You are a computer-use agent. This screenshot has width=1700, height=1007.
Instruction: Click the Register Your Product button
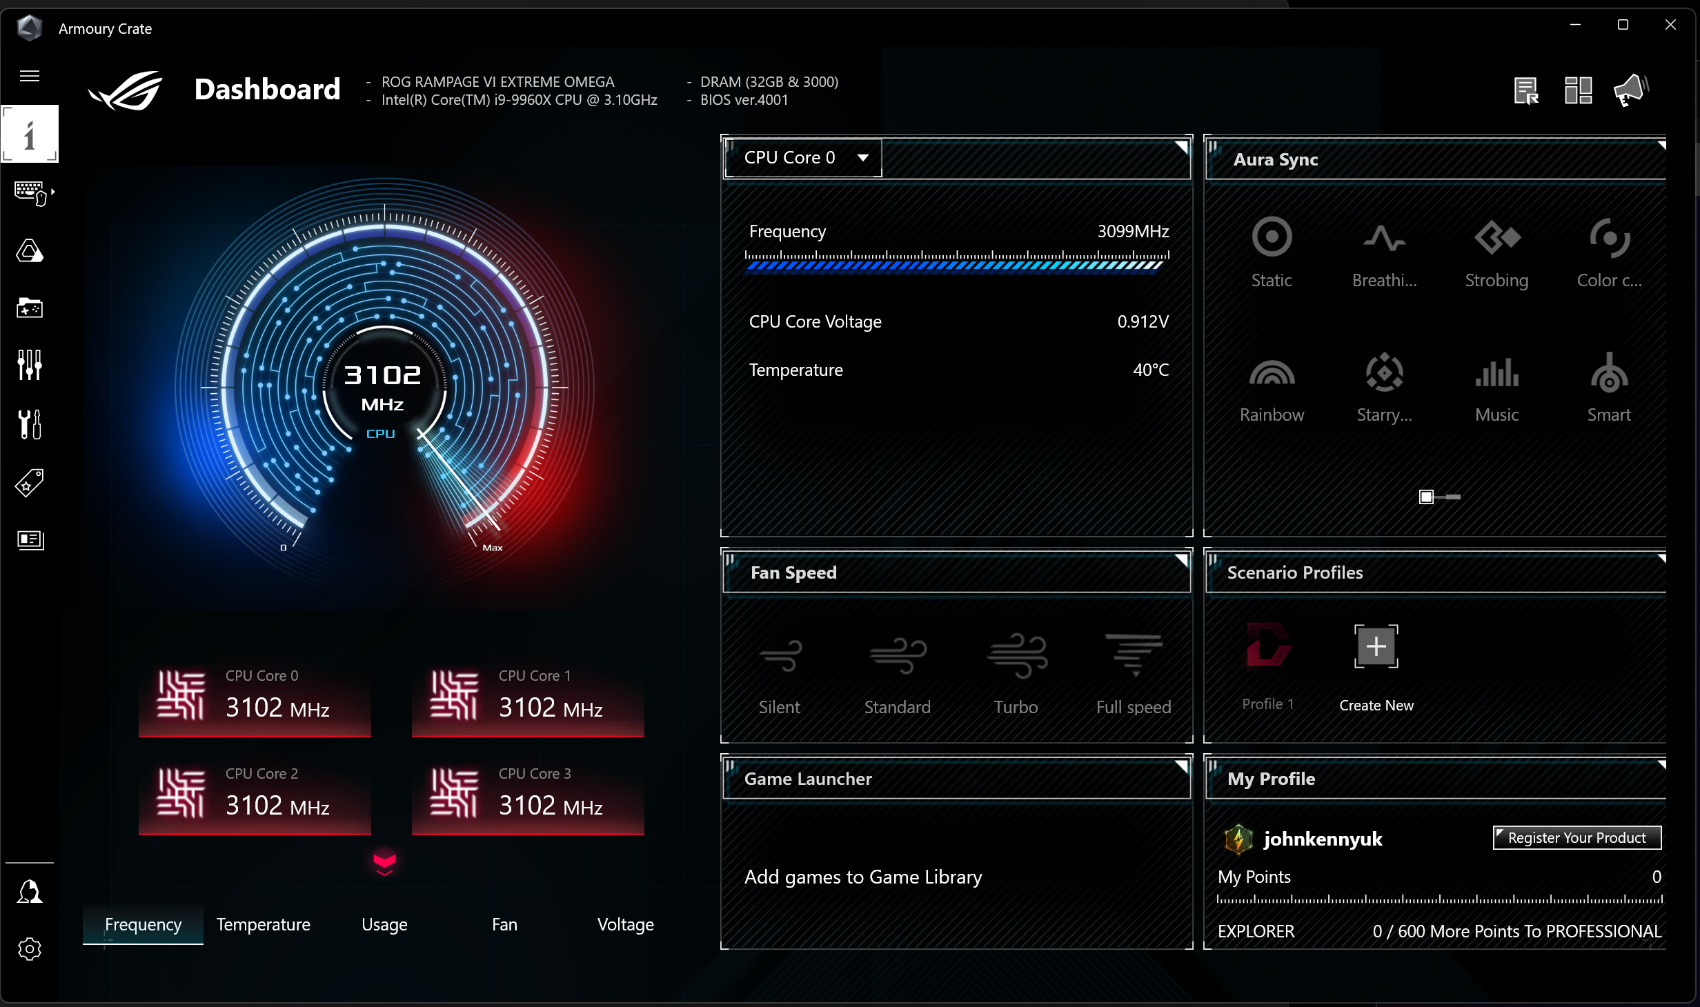click(1577, 837)
